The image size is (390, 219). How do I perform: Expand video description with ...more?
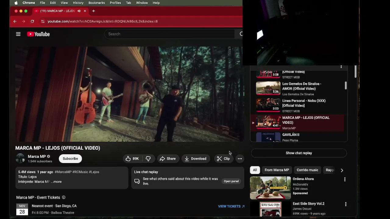click(x=57, y=182)
